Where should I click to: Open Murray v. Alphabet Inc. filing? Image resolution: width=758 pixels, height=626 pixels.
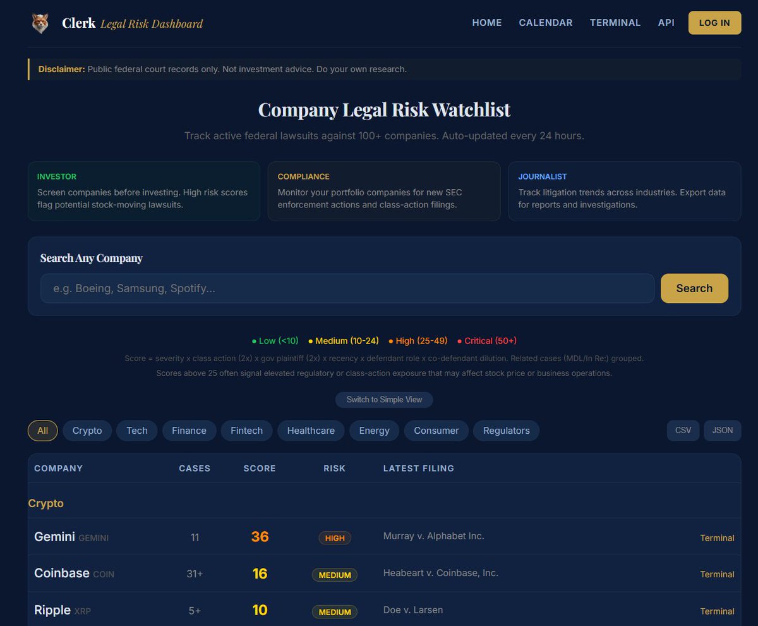tap(434, 536)
